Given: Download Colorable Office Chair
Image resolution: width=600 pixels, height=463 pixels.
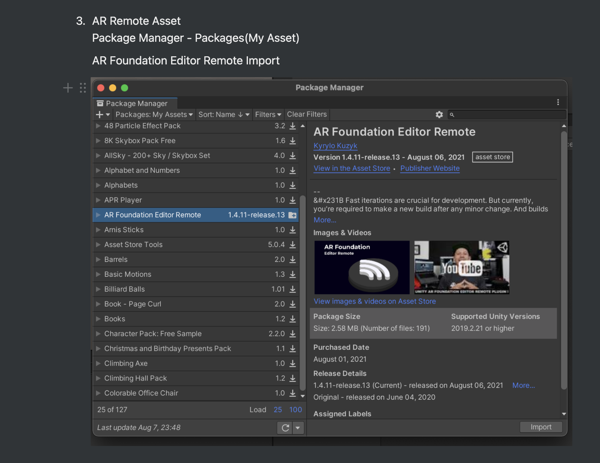Looking at the screenshot, I should [x=293, y=394].
